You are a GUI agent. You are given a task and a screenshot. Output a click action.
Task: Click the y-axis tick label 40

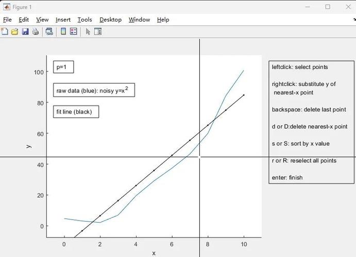[40, 165]
